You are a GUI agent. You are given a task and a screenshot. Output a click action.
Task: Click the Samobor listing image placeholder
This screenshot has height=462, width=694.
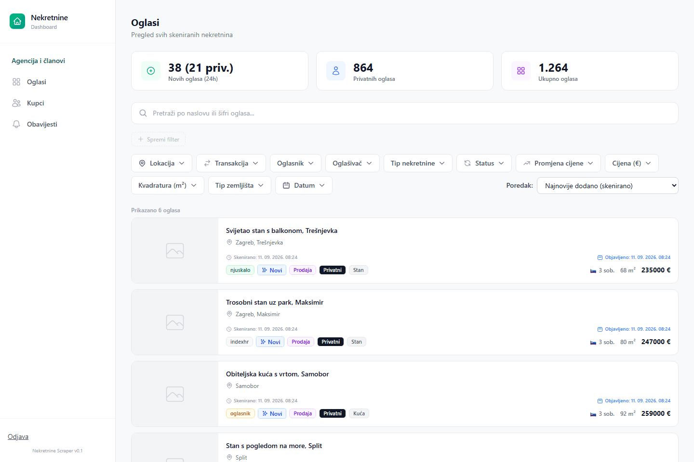click(x=175, y=394)
